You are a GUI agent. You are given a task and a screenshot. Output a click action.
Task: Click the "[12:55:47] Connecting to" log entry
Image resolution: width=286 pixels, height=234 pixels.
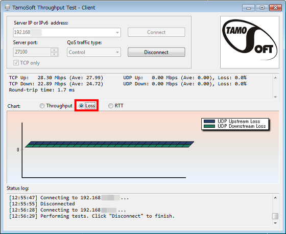coord(69,198)
